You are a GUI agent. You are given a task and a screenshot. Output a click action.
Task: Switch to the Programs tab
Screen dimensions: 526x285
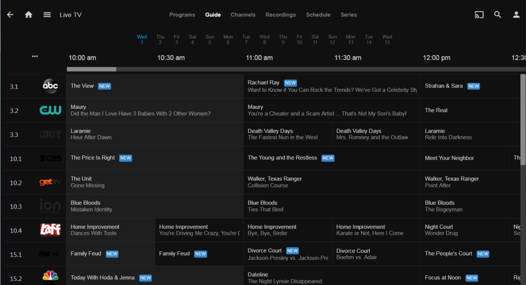[182, 15]
